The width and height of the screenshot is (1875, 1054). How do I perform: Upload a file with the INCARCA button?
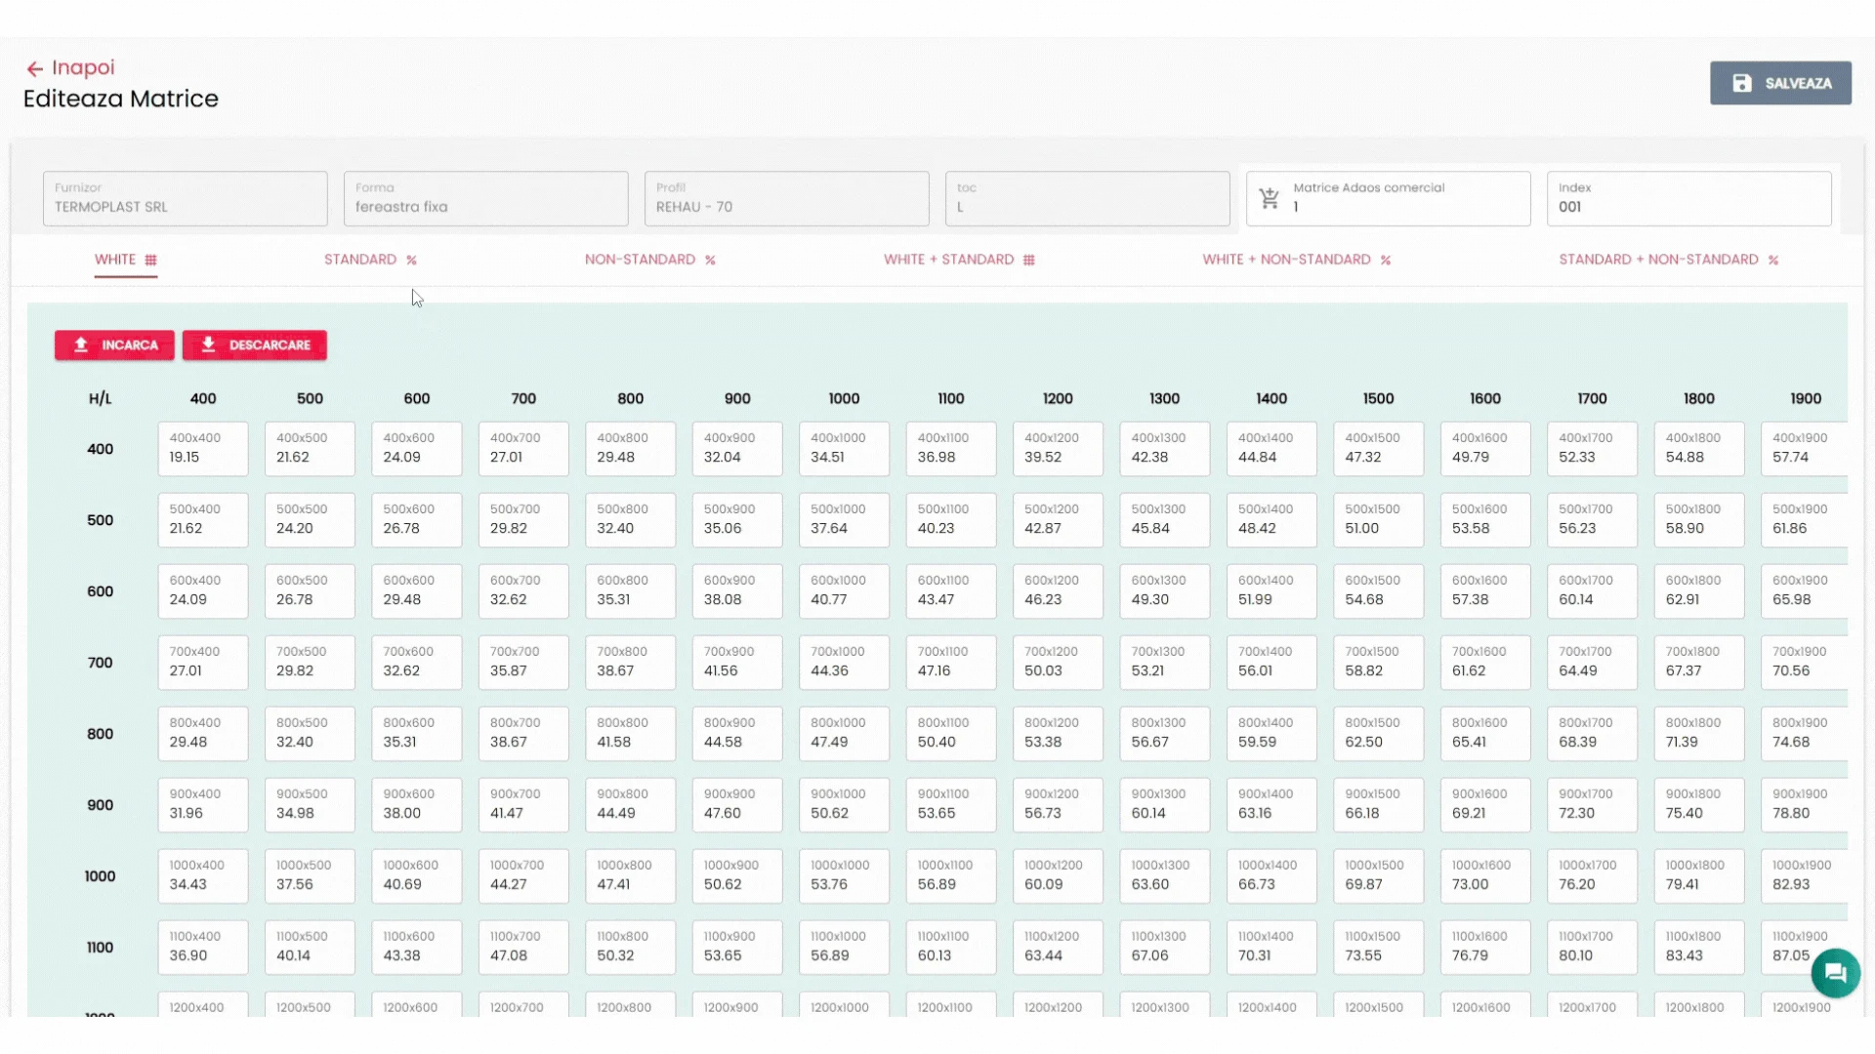click(114, 345)
